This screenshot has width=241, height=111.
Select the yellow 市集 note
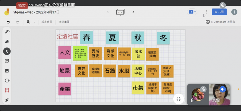pos(138,88)
